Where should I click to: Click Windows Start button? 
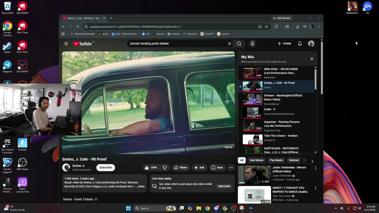(128, 208)
